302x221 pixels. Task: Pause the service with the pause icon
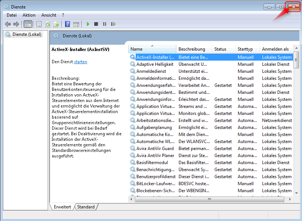(105, 24)
